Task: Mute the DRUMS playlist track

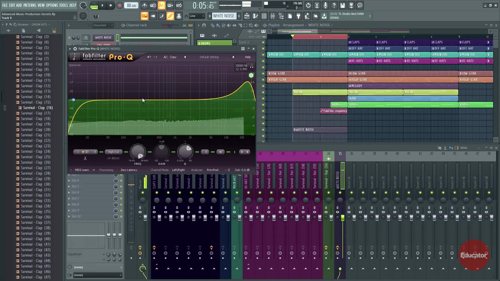Action: point(263,42)
